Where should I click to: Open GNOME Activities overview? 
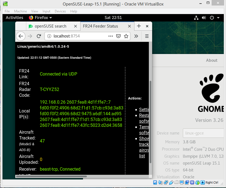14,18
